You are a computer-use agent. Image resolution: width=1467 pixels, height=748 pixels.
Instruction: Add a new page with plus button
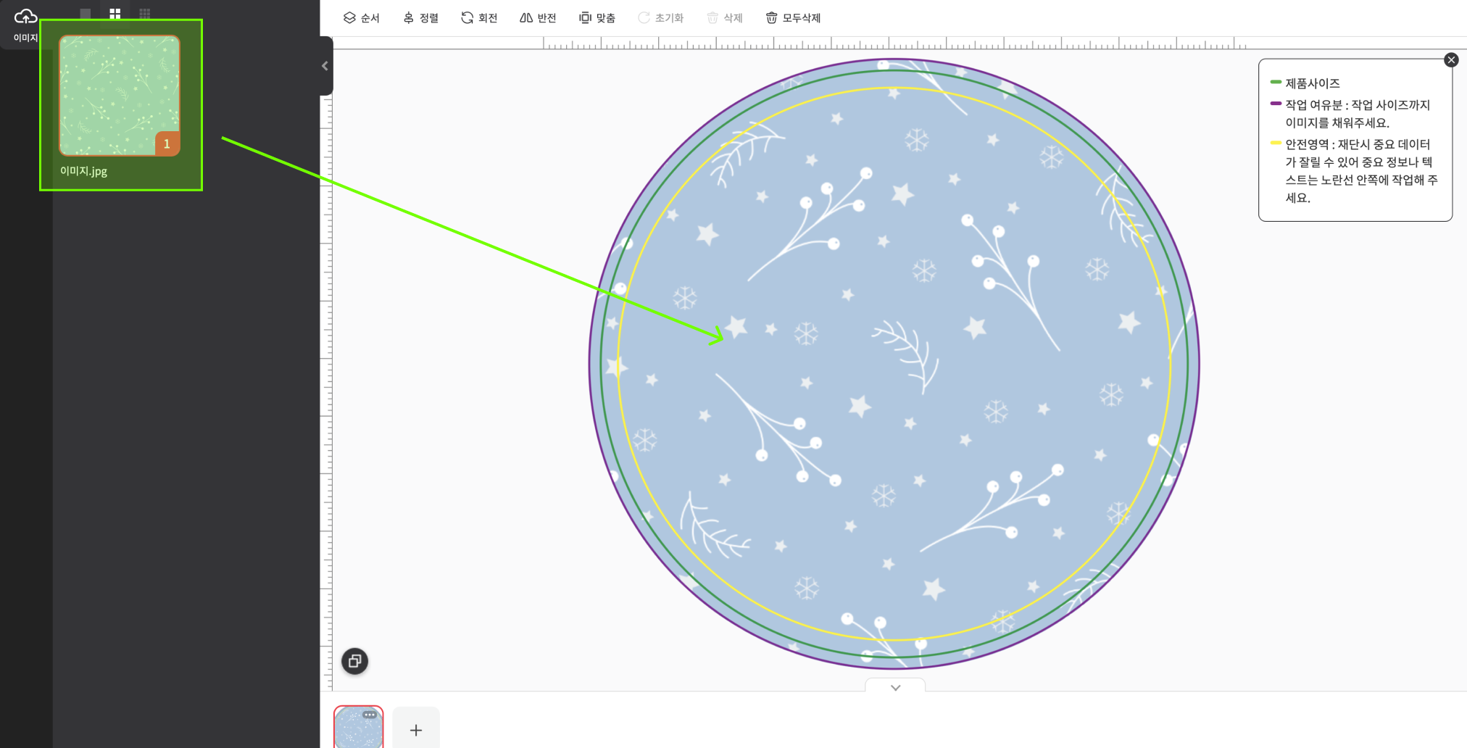(x=416, y=730)
